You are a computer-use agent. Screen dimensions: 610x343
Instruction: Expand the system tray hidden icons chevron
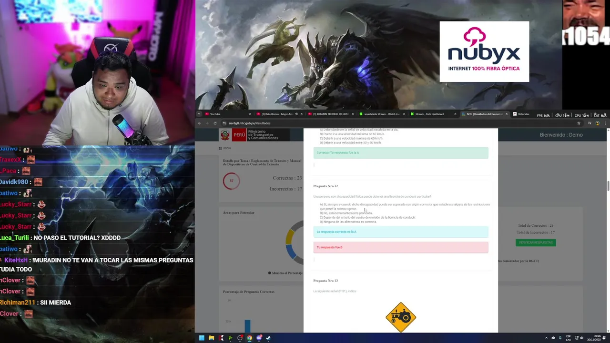(x=546, y=338)
